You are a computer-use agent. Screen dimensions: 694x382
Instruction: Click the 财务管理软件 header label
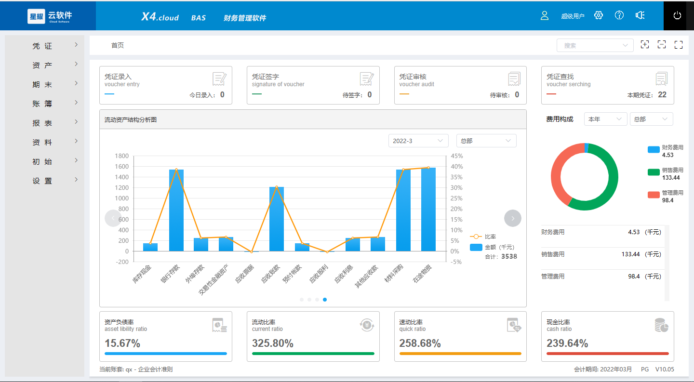pos(245,18)
